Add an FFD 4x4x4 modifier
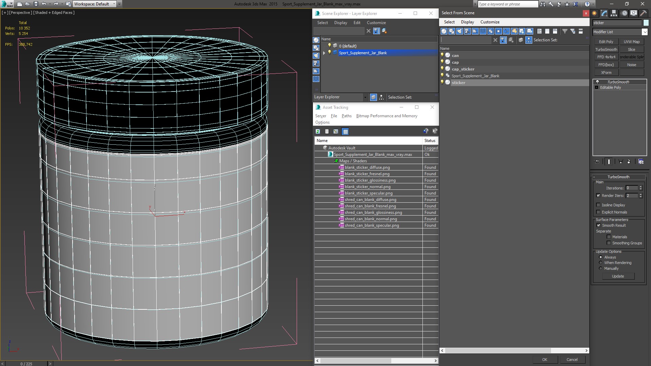 pos(606,57)
